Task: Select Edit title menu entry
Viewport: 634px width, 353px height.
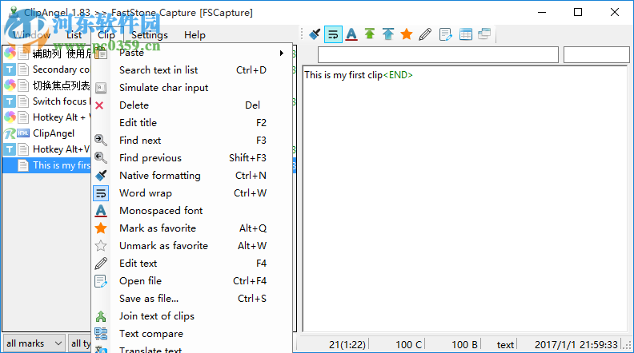Action: (x=191, y=123)
